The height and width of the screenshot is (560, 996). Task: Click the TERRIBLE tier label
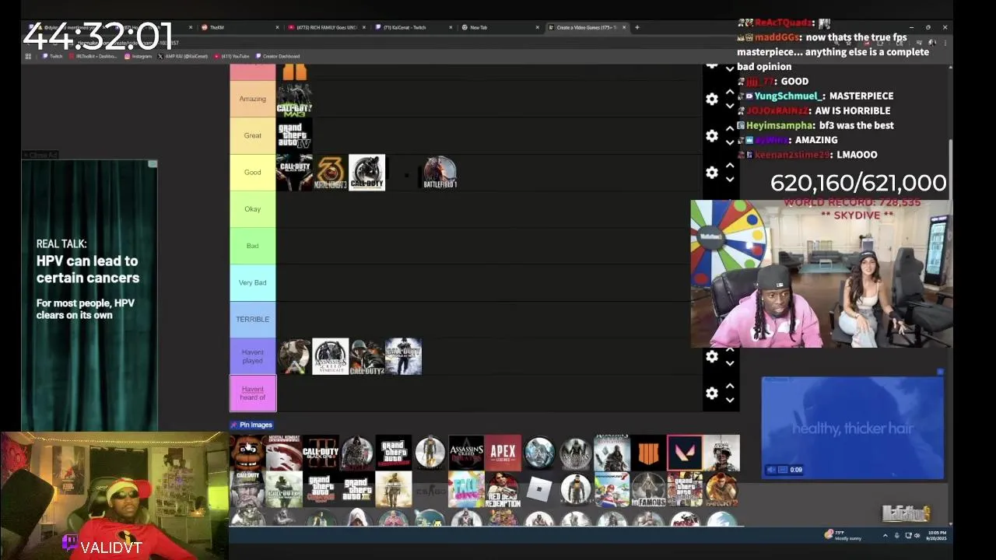click(253, 320)
